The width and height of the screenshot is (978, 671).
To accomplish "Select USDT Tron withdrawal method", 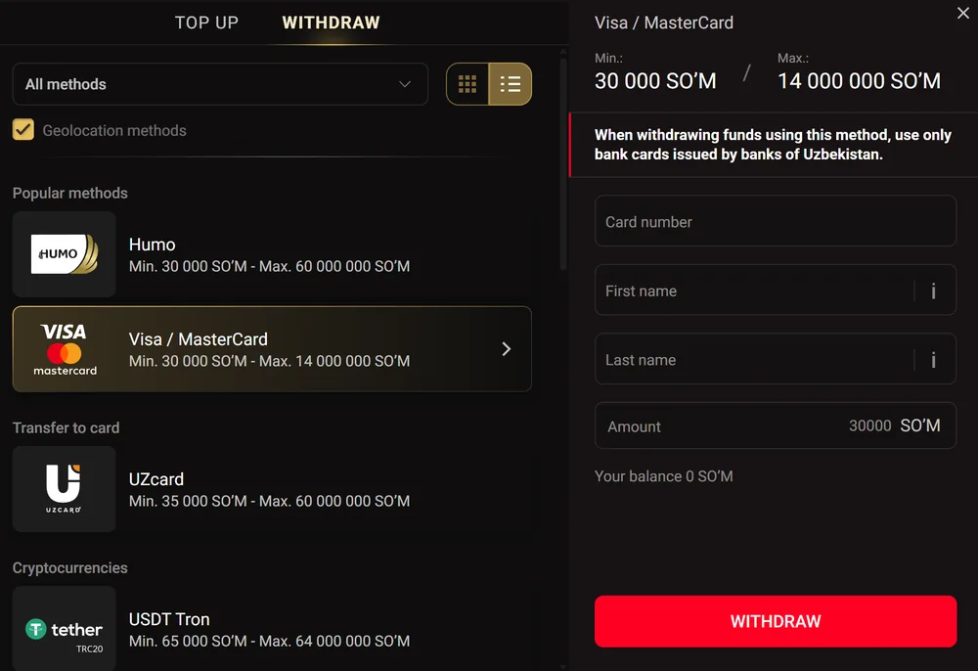I will 272,629.
